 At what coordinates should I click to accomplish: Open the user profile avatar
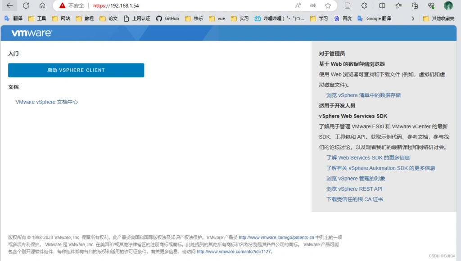click(448, 5)
